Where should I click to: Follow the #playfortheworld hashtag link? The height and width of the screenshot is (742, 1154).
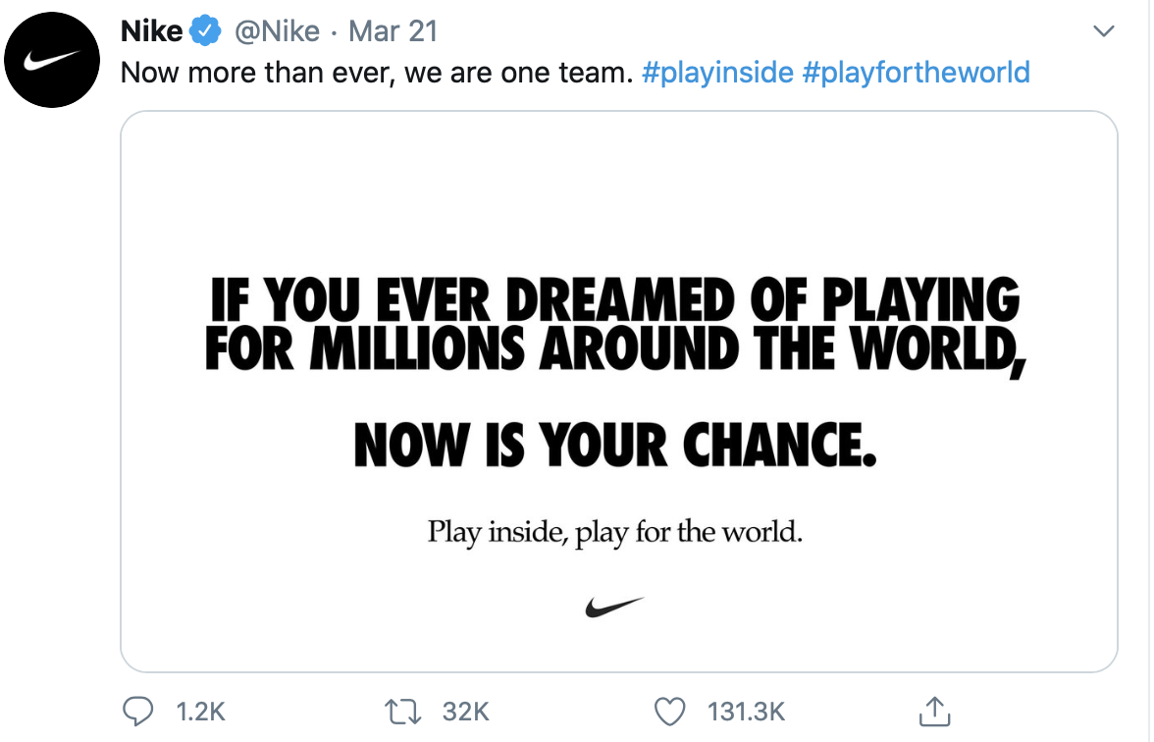[916, 73]
